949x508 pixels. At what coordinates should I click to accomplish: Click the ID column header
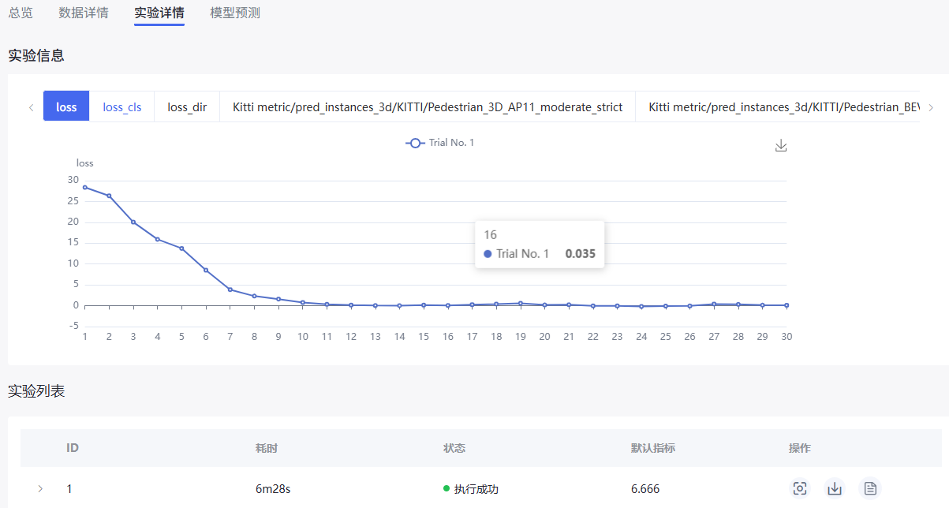pos(73,448)
